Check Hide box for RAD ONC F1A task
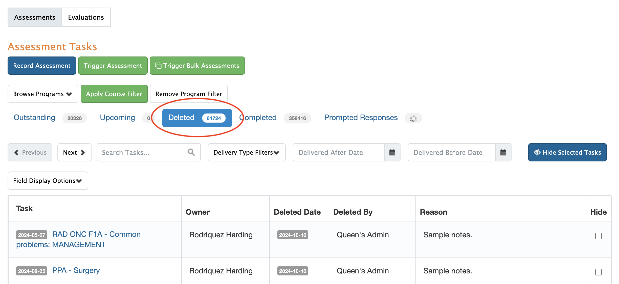The width and height of the screenshot is (619, 284). coord(598,236)
